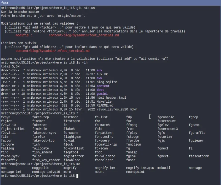The height and width of the screenshot is (185, 221).
Task: Click the 'blog.sqlite' file name
Action: 107,82
